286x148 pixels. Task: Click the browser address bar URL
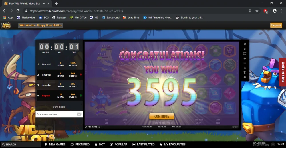click(x=76, y=11)
